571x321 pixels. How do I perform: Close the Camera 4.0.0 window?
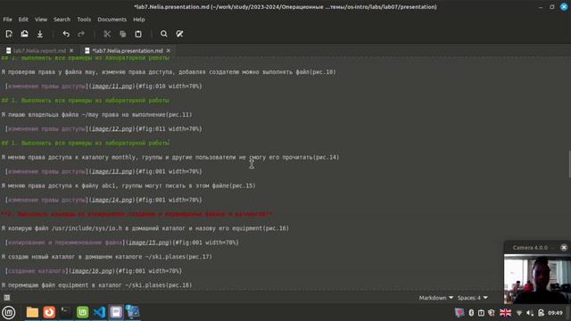(564, 248)
